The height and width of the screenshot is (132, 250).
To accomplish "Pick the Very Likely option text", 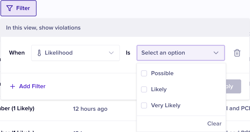I will point(165,105).
